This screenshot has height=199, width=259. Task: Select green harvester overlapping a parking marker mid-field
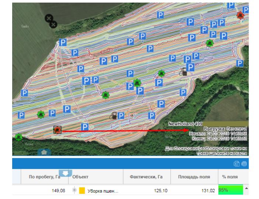(x=137, y=83)
